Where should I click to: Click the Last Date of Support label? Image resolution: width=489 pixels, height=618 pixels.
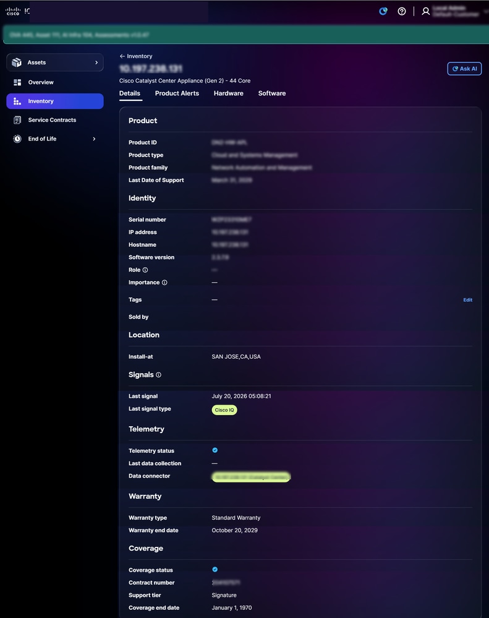tap(156, 180)
